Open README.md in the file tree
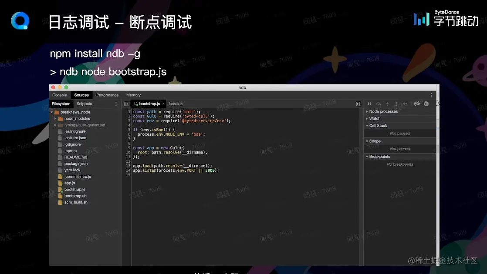 [76, 157]
